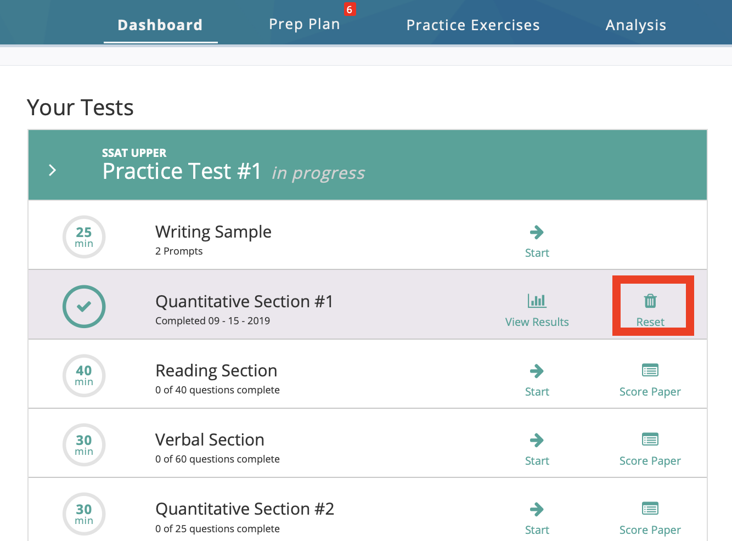The width and height of the screenshot is (732, 541).
Task: Click the SSAT Upper Practice Test #1 header
Action: (181, 171)
